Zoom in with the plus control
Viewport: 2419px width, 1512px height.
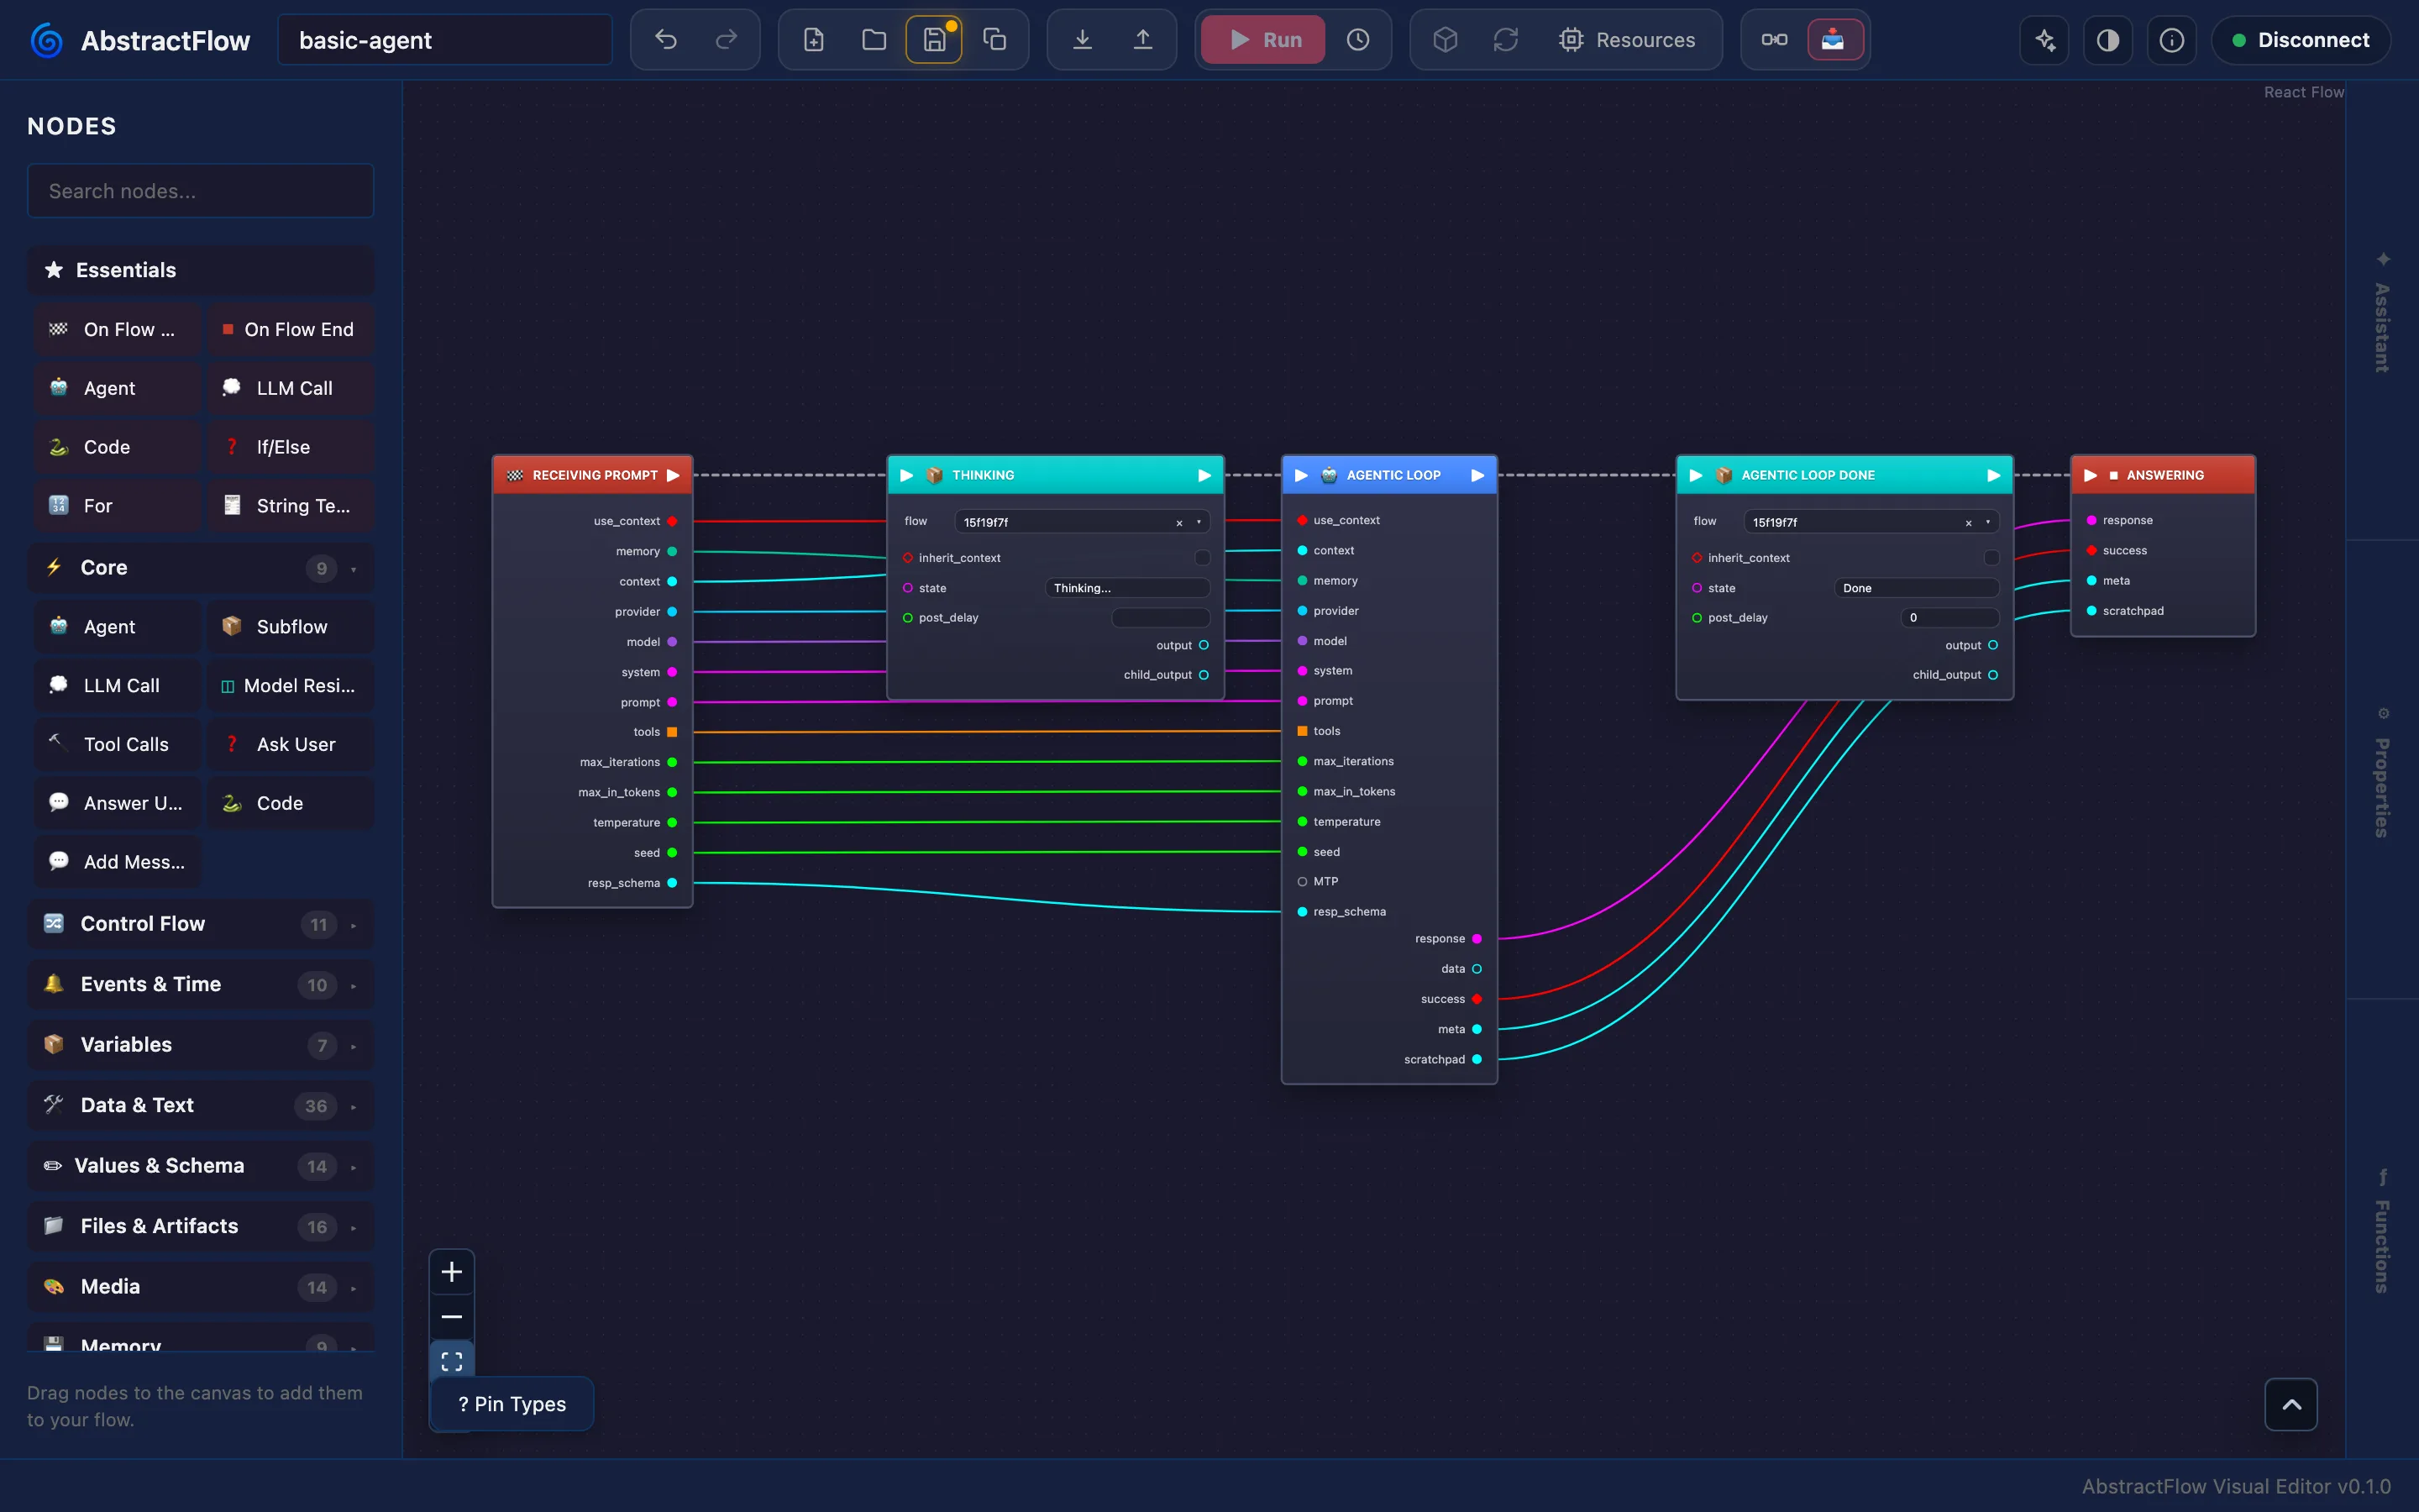click(452, 1272)
